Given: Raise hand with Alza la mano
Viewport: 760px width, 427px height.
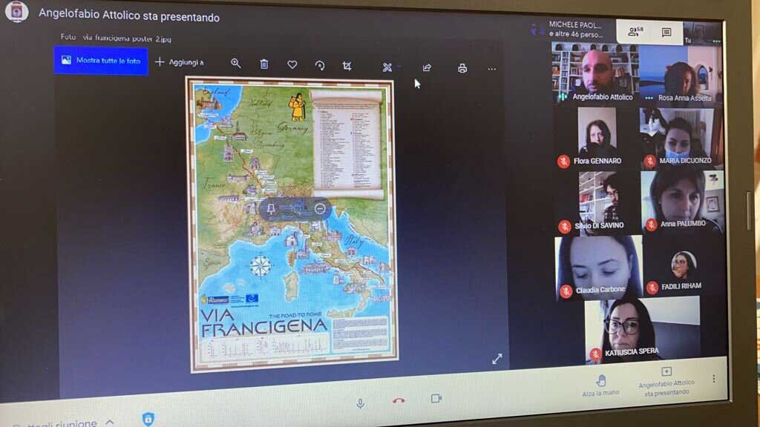Looking at the screenshot, I should tap(600, 385).
